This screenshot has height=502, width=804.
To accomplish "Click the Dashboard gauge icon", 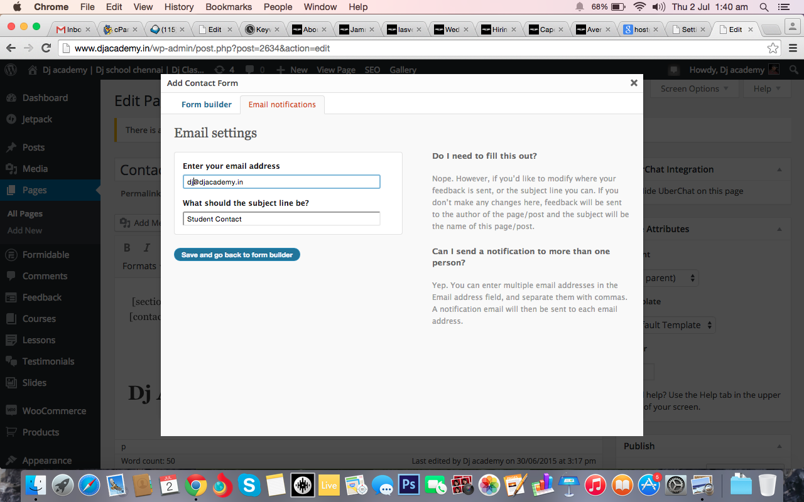I will click(11, 98).
